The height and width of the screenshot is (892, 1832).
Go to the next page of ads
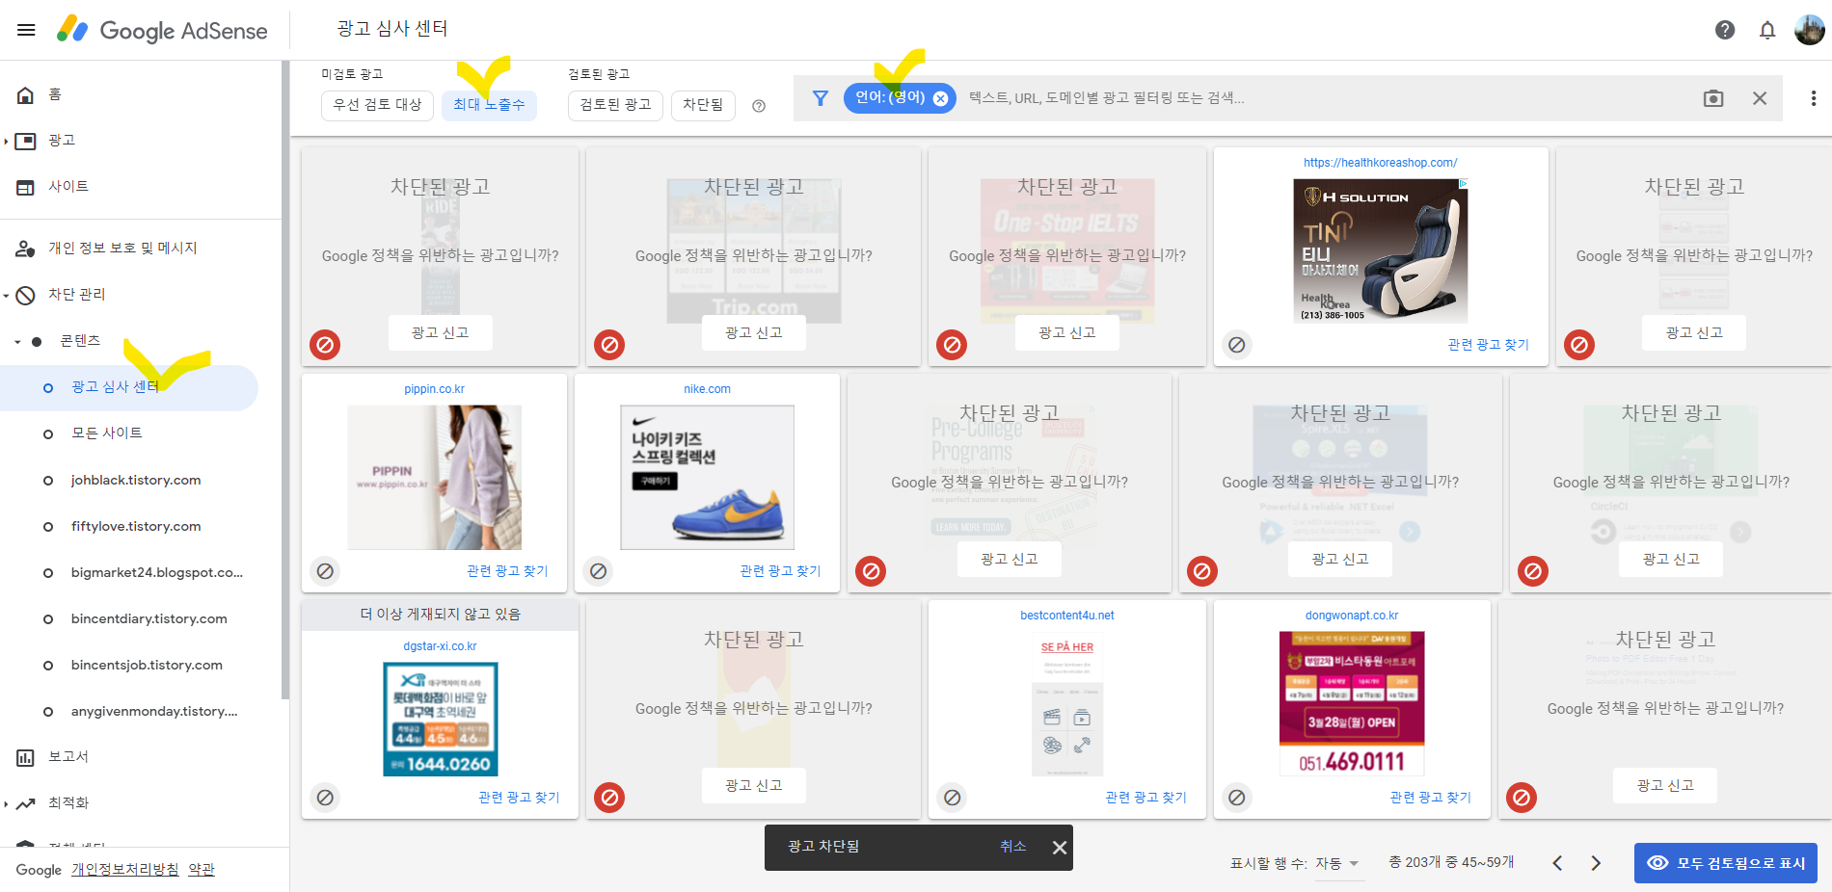pyautogui.click(x=1596, y=863)
